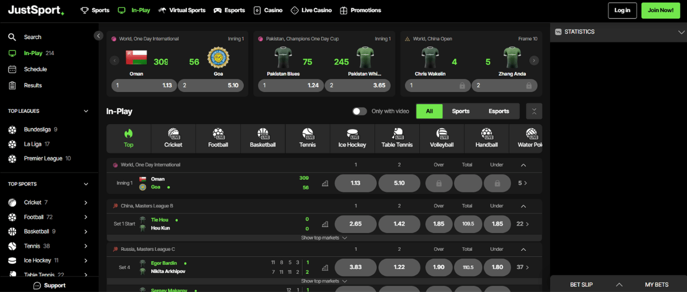Collapse sidebar with the left arrow button
This screenshot has height=292, width=687.
(99, 36)
